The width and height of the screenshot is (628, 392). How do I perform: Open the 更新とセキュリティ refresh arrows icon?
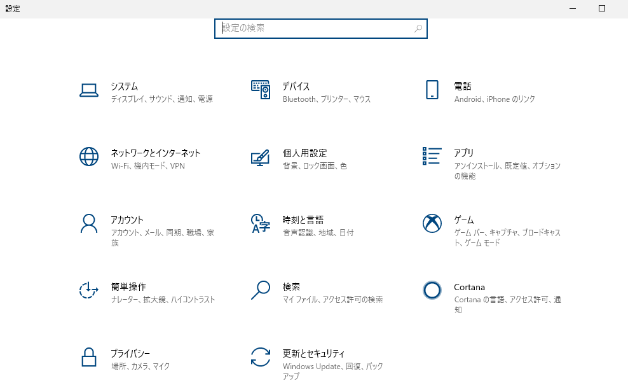(261, 357)
